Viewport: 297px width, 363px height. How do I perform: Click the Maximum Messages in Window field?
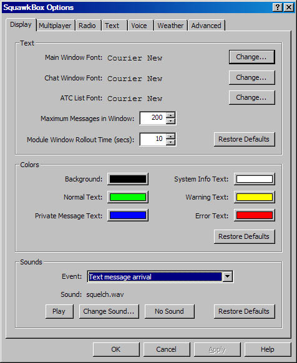(153, 118)
